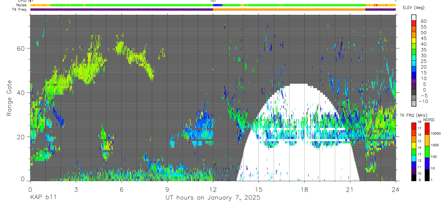
Task: Click the x-axis tick label '21'
Action: click(x=350, y=189)
